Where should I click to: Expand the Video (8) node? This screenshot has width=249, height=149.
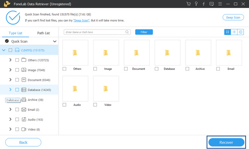coord(10,129)
